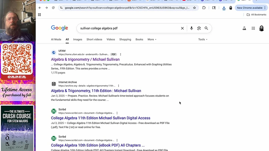This screenshot has height=151, width=269.
Task: Open three-dot menu for second Scribd result
Action: click(x=117, y=140)
